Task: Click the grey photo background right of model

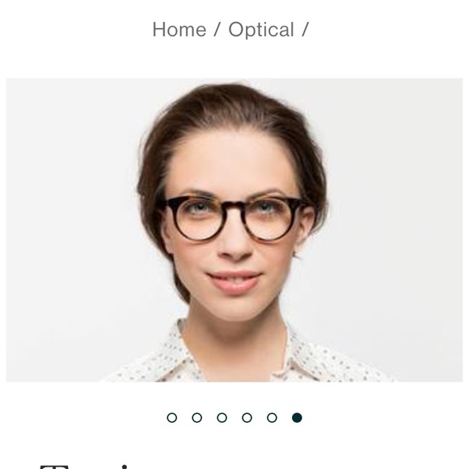Action: coord(395,209)
